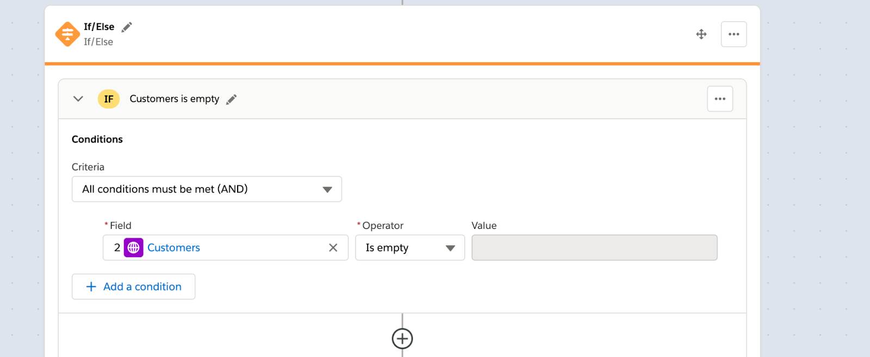Click the disabled Value input field
Viewport: 870px width, 357px height.
click(x=594, y=247)
